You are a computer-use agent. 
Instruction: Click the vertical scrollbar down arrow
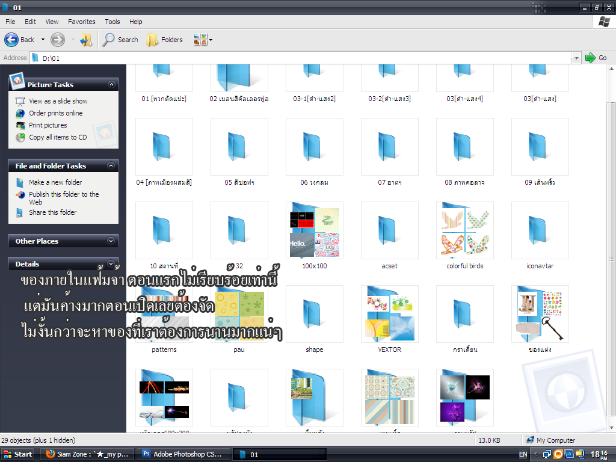[x=611, y=428]
